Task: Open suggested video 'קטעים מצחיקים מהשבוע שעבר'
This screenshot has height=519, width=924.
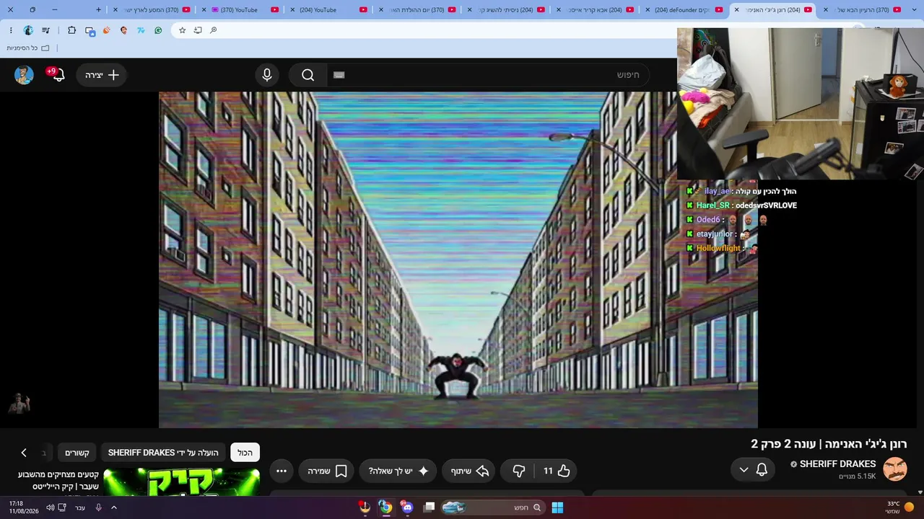Action: (x=58, y=480)
